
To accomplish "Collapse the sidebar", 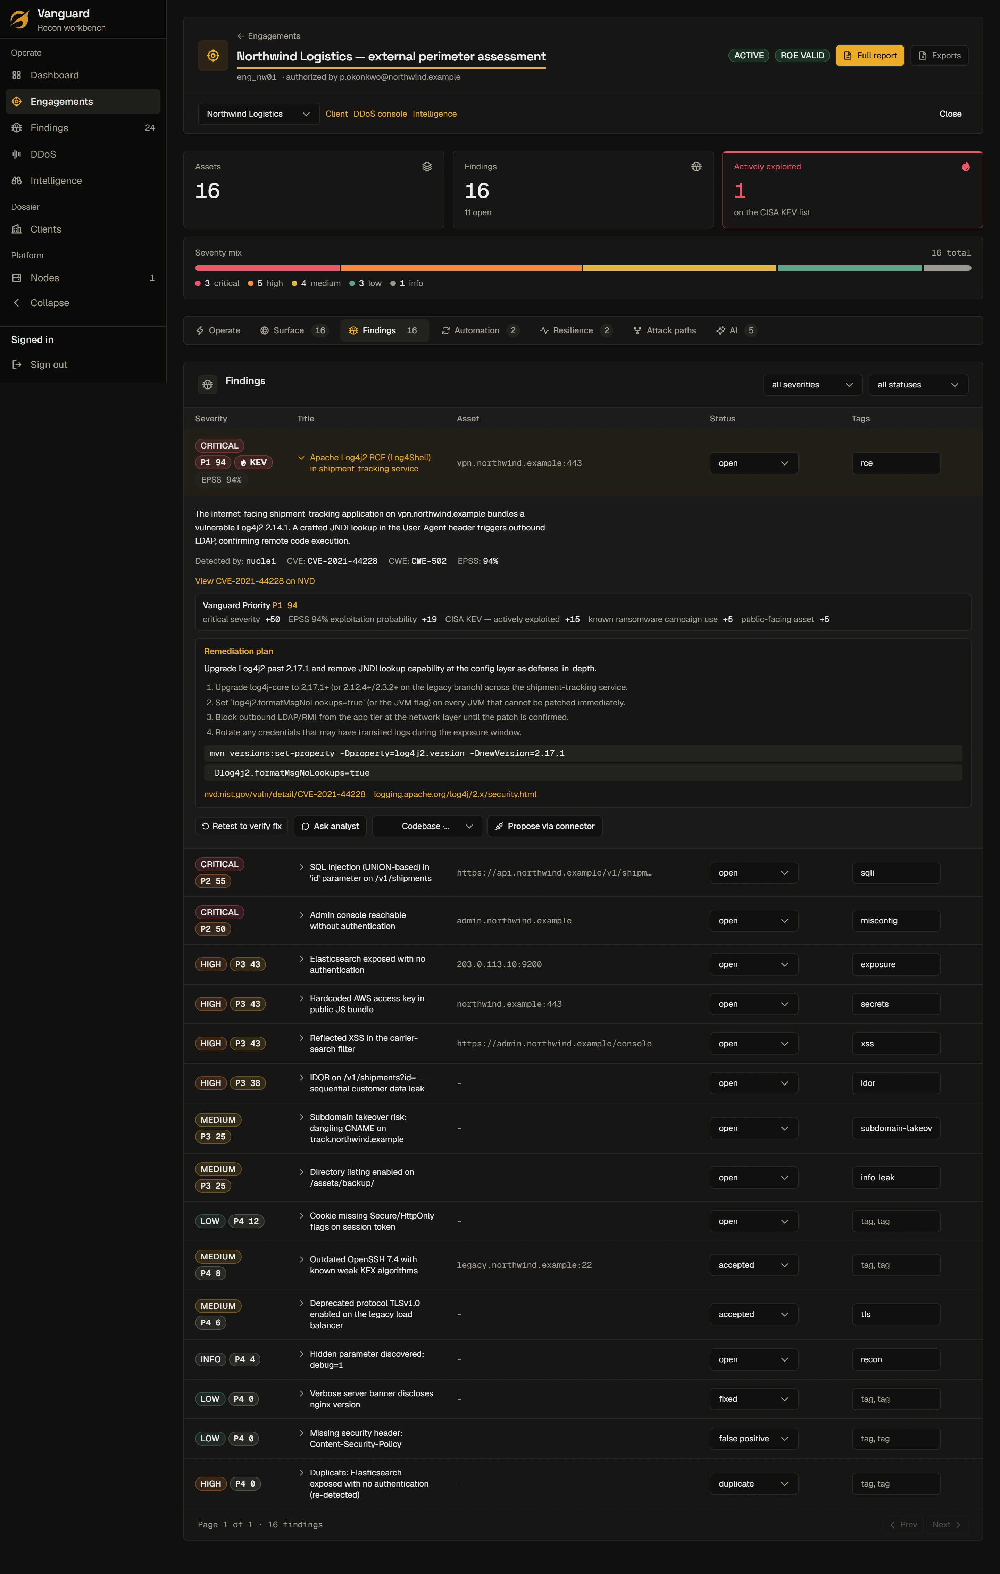I will pyautogui.click(x=83, y=303).
